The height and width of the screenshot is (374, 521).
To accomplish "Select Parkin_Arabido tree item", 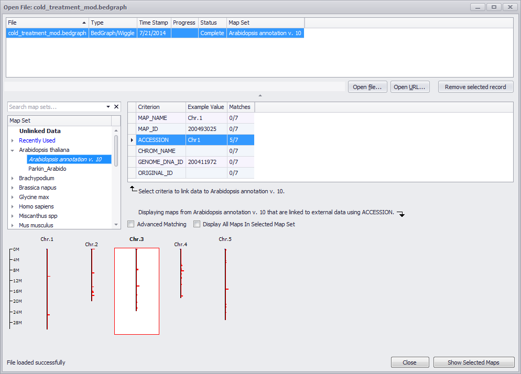I will coord(47,169).
